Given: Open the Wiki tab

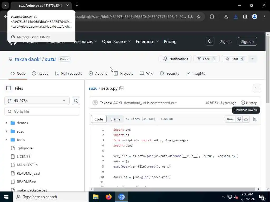Looking at the screenshot, I should click(147, 74).
